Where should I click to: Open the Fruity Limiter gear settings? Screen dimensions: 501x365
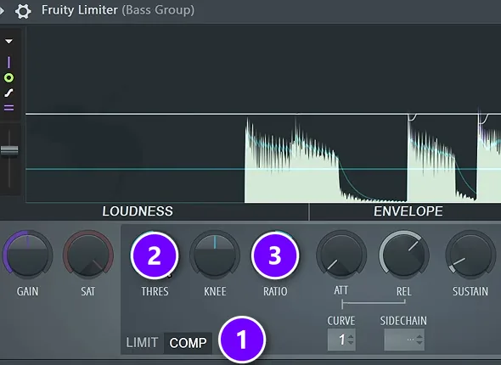point(23,11)
